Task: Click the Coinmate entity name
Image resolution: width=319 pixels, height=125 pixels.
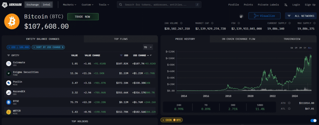Action: tap(19, 62)
